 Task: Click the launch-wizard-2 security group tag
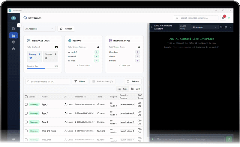127,113
